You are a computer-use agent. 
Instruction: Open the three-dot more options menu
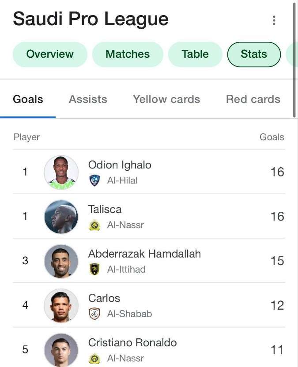click(x=274, y=20)
